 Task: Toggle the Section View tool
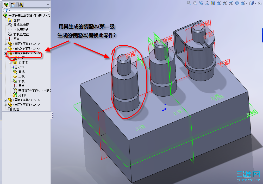click(213, 3)
